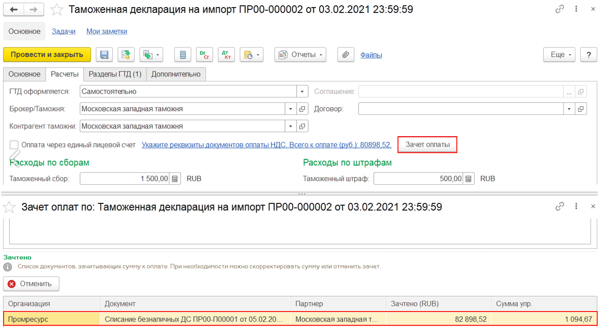Expand the Еще menu

coord(559,55)
